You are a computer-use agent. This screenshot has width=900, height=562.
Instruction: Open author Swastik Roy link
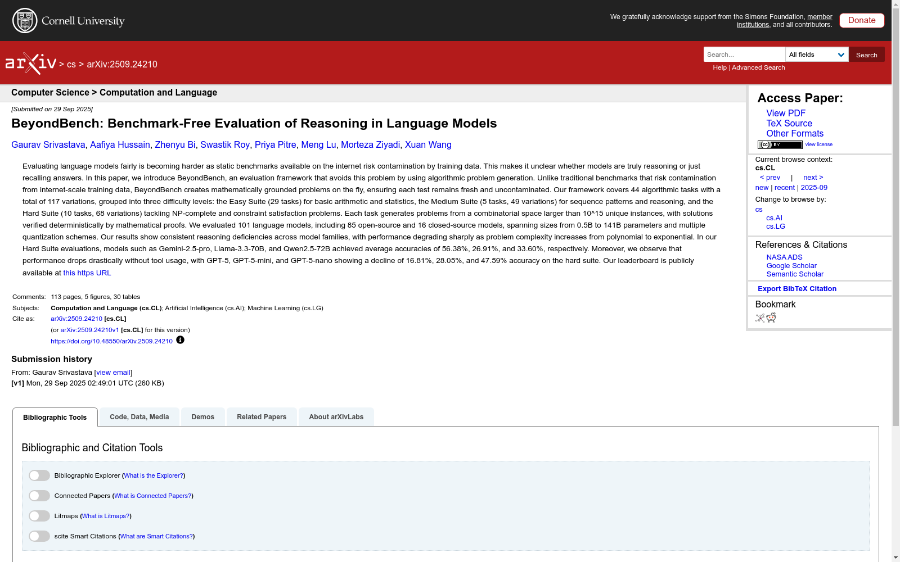[x=225, y=145]
